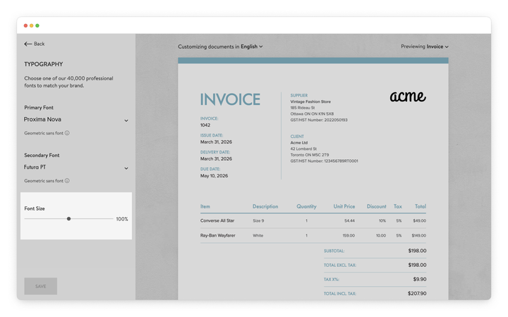This screenshot has width=508, height=317.
Task: Click the green maximize window button
Action: 37,25
